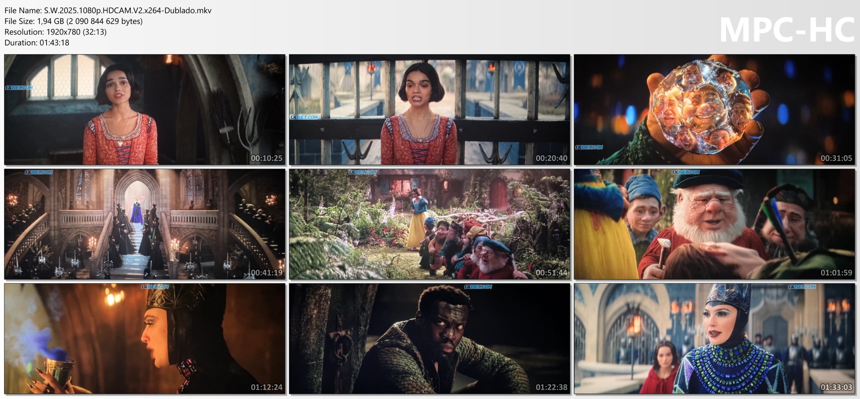860x399 pixels.
Task: Select the 01:22:38 timestamp label
Action: pyautogui.click(x=551, y=387)
